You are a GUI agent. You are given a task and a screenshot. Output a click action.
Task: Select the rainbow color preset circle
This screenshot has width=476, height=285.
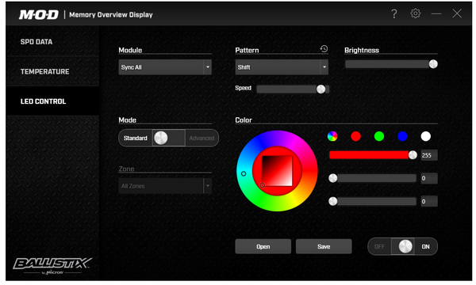[x=332, y=136]
